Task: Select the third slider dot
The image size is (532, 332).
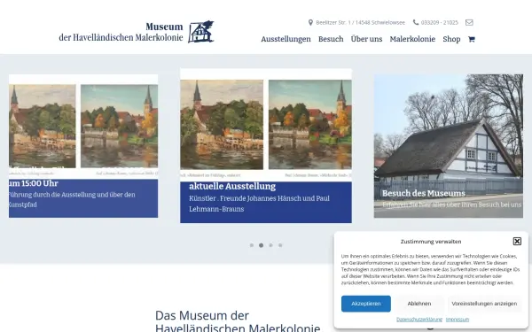Action: pos(270,245)
